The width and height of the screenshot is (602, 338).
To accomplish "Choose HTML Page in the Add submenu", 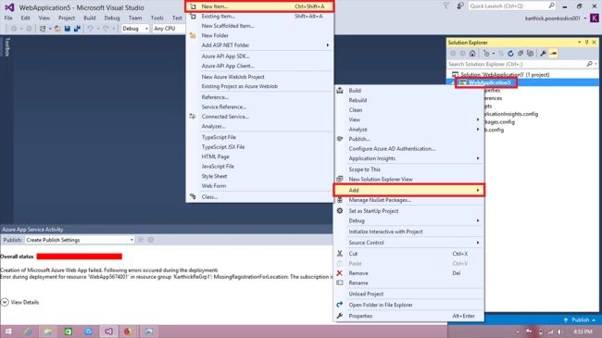I will (259, 156).
